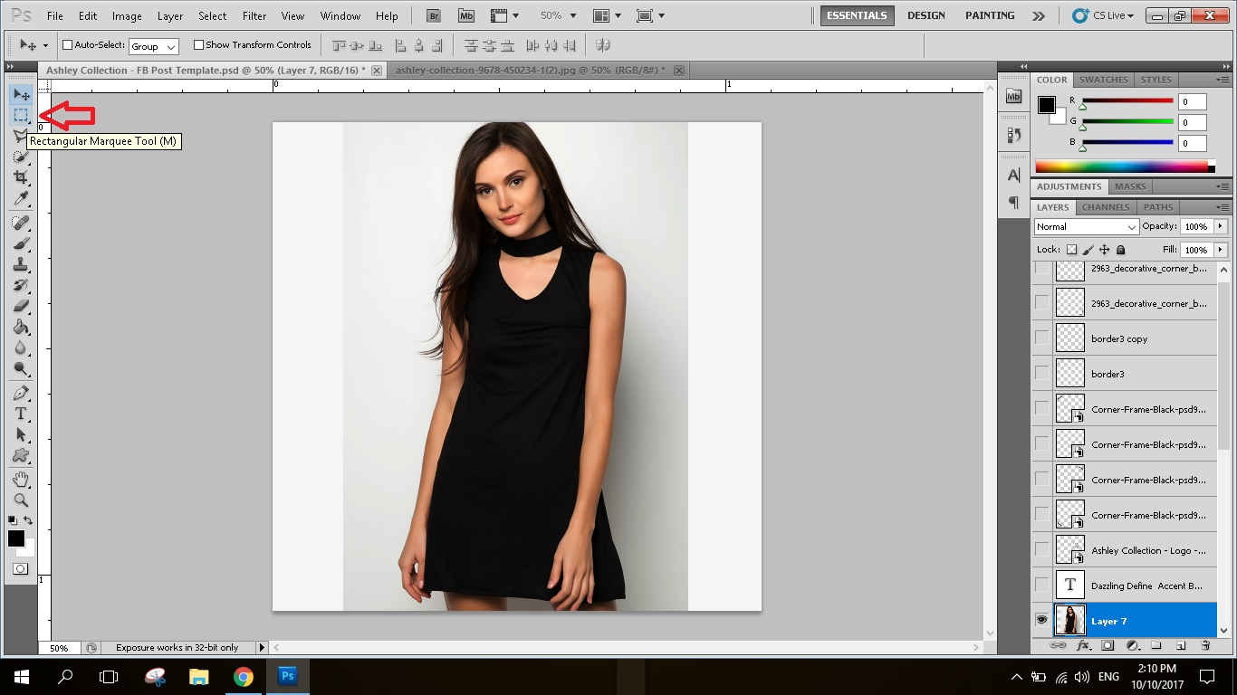Select the Paint Bucket tool
Image resolution: width=1237 pixels, height=695 pixels.
pos(21,327)
